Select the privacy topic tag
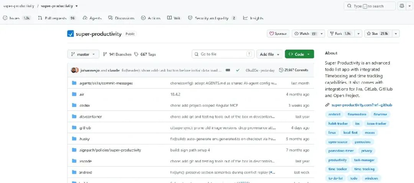Viewport: 414px width, 183px height. click(366, 151)
